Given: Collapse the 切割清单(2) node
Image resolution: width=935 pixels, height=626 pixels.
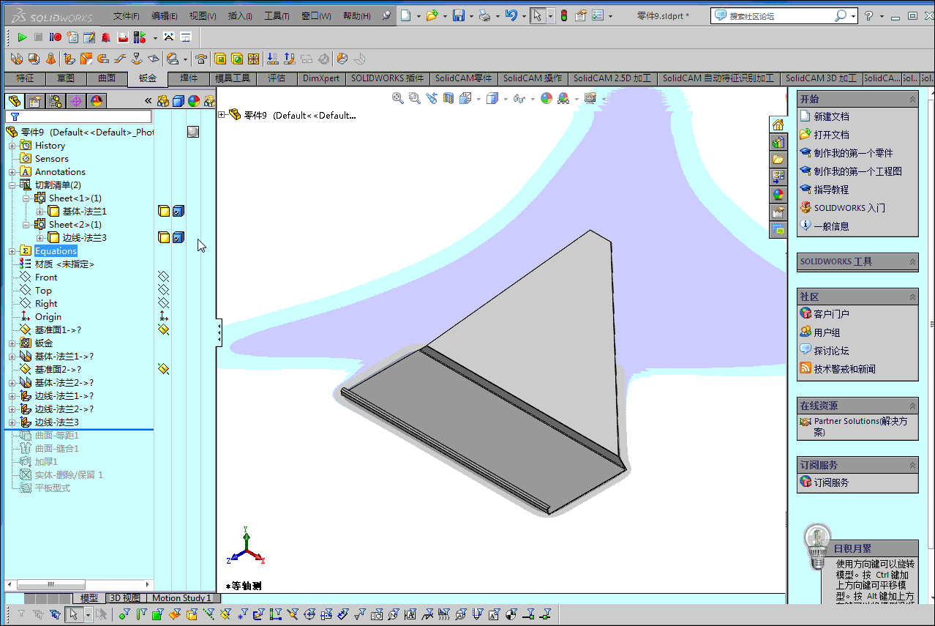Looking at the screenshot, I should [x=12, y=185].
